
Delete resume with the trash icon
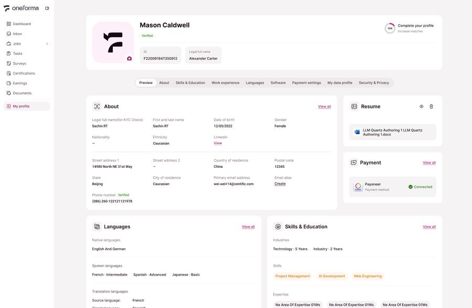click(x=432, y=107)
